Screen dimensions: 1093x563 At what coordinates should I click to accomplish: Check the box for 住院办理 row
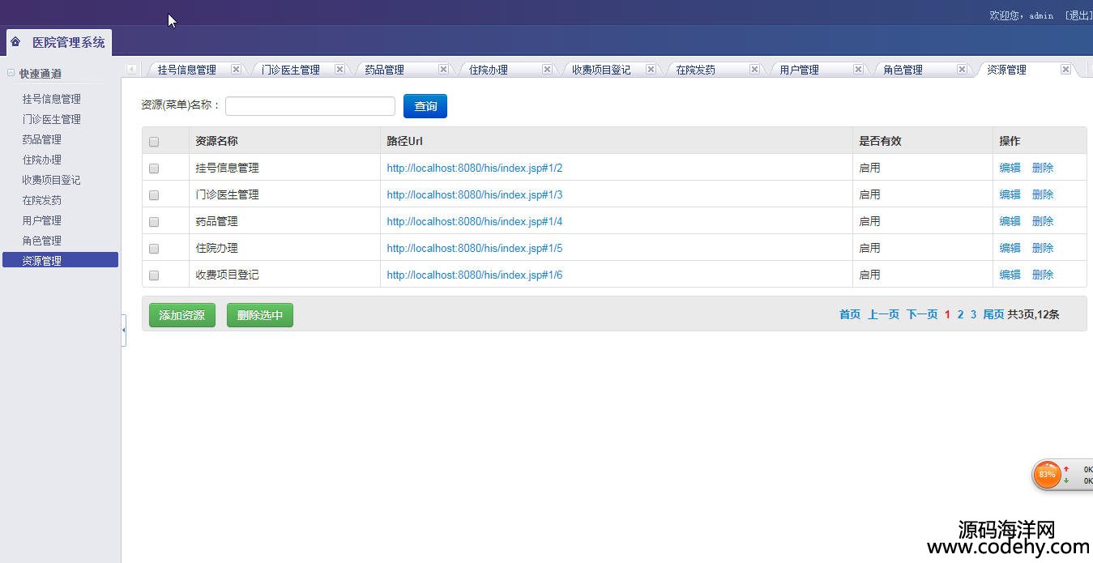154,249
